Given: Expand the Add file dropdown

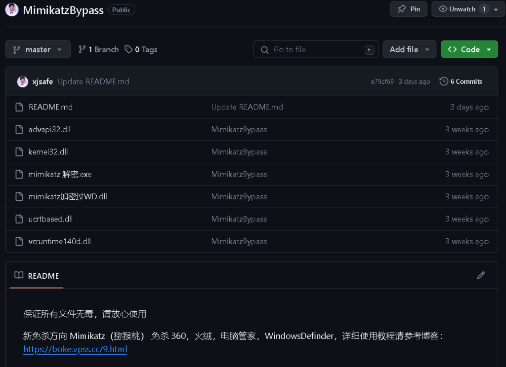Looking at the screenshot, I should pos(410,49).
